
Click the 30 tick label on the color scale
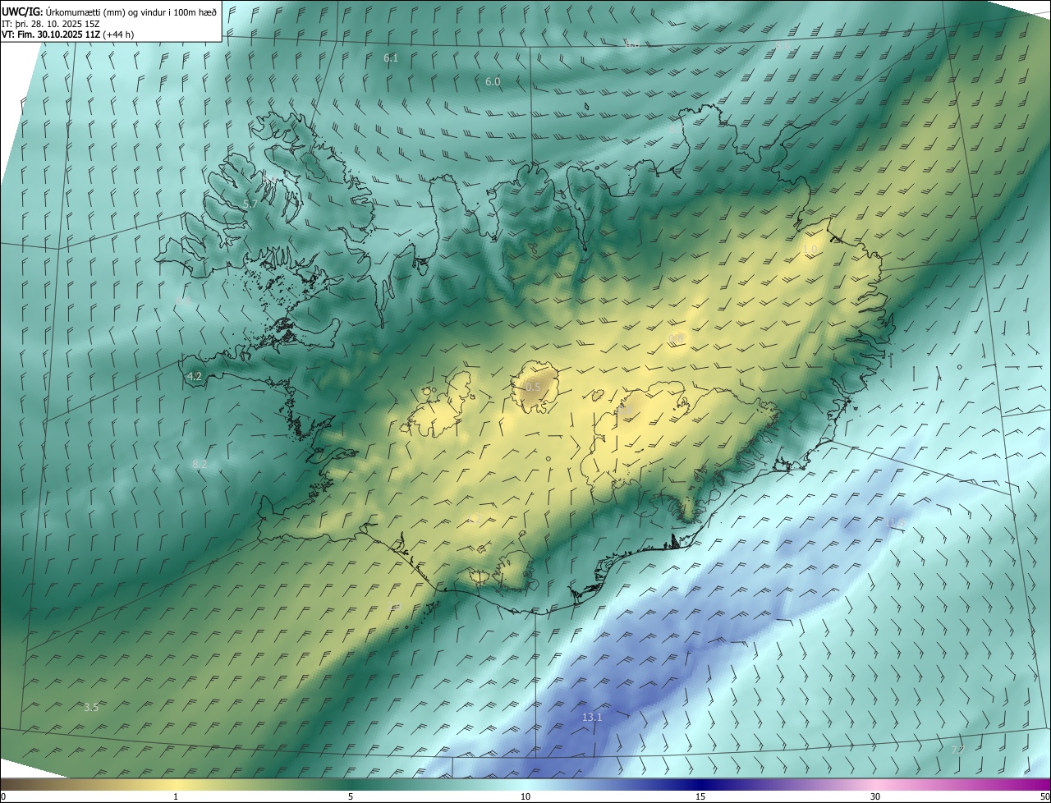coord(875,796)
